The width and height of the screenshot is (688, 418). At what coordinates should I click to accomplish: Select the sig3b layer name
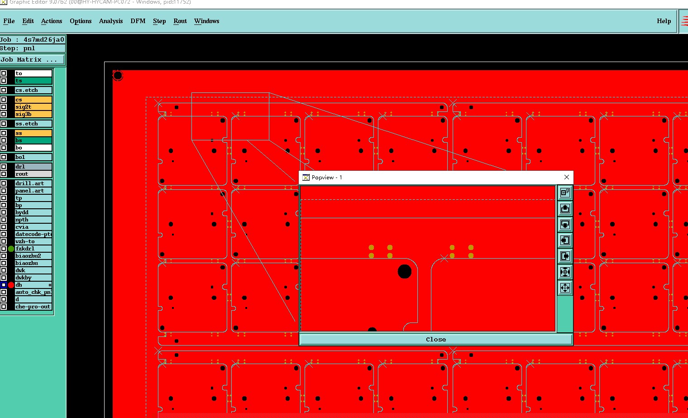[x=33, y=114]
